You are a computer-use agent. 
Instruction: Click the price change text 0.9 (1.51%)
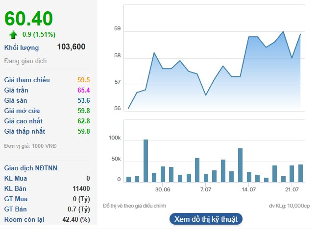point(39,35)
